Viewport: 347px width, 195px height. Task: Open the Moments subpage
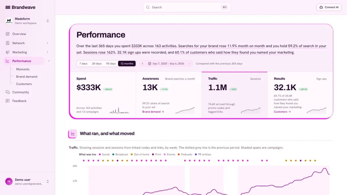pos(23,69)
